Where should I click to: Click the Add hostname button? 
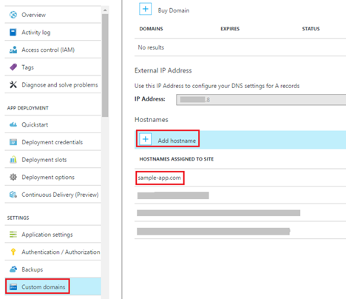coord(168,139)
